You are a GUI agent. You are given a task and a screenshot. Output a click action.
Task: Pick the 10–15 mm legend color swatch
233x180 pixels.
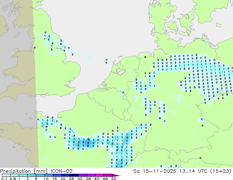coord(49,175)
